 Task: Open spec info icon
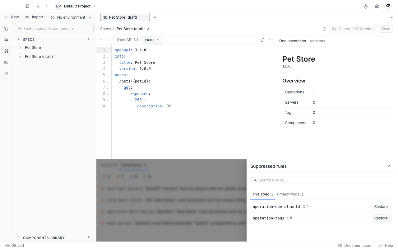pyautogui.click(x=324, y=29)
